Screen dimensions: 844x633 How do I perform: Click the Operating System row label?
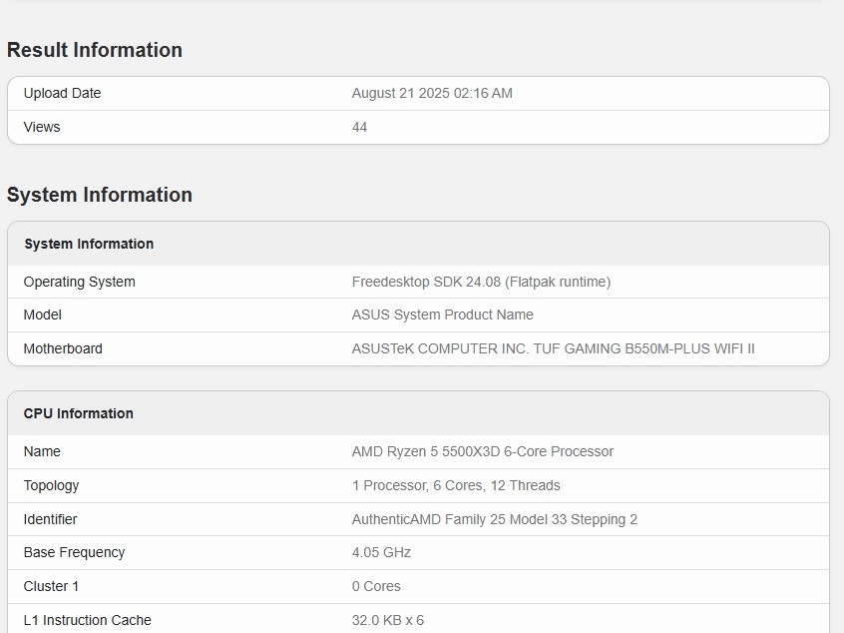tap(79, 282)
